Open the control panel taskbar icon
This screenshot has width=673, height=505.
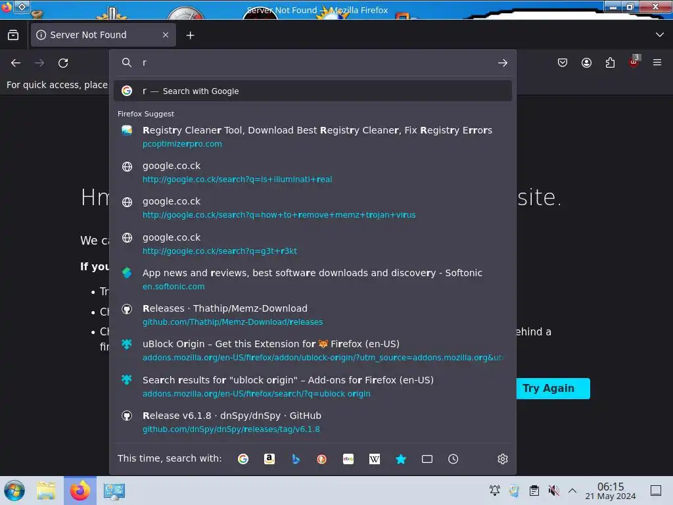[114, 491]
